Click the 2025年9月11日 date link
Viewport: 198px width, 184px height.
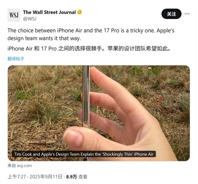tap(46, 177)
